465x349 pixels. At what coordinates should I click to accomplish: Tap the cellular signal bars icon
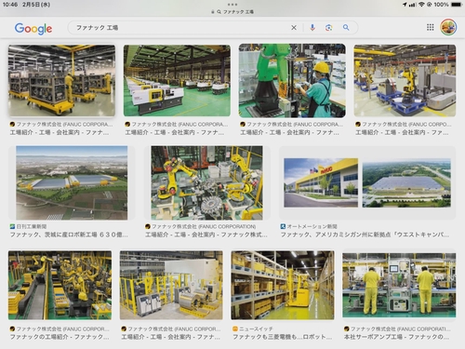tap(412, 5)
